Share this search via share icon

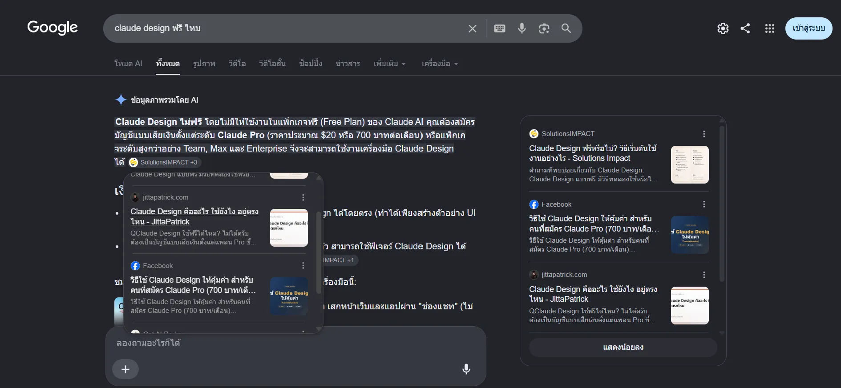click(745, 28)
